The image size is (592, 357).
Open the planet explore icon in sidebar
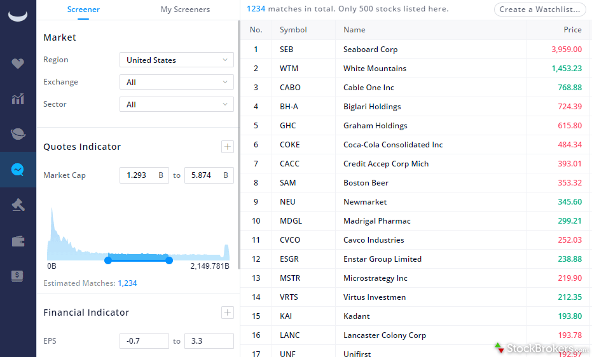click(18, 134)
